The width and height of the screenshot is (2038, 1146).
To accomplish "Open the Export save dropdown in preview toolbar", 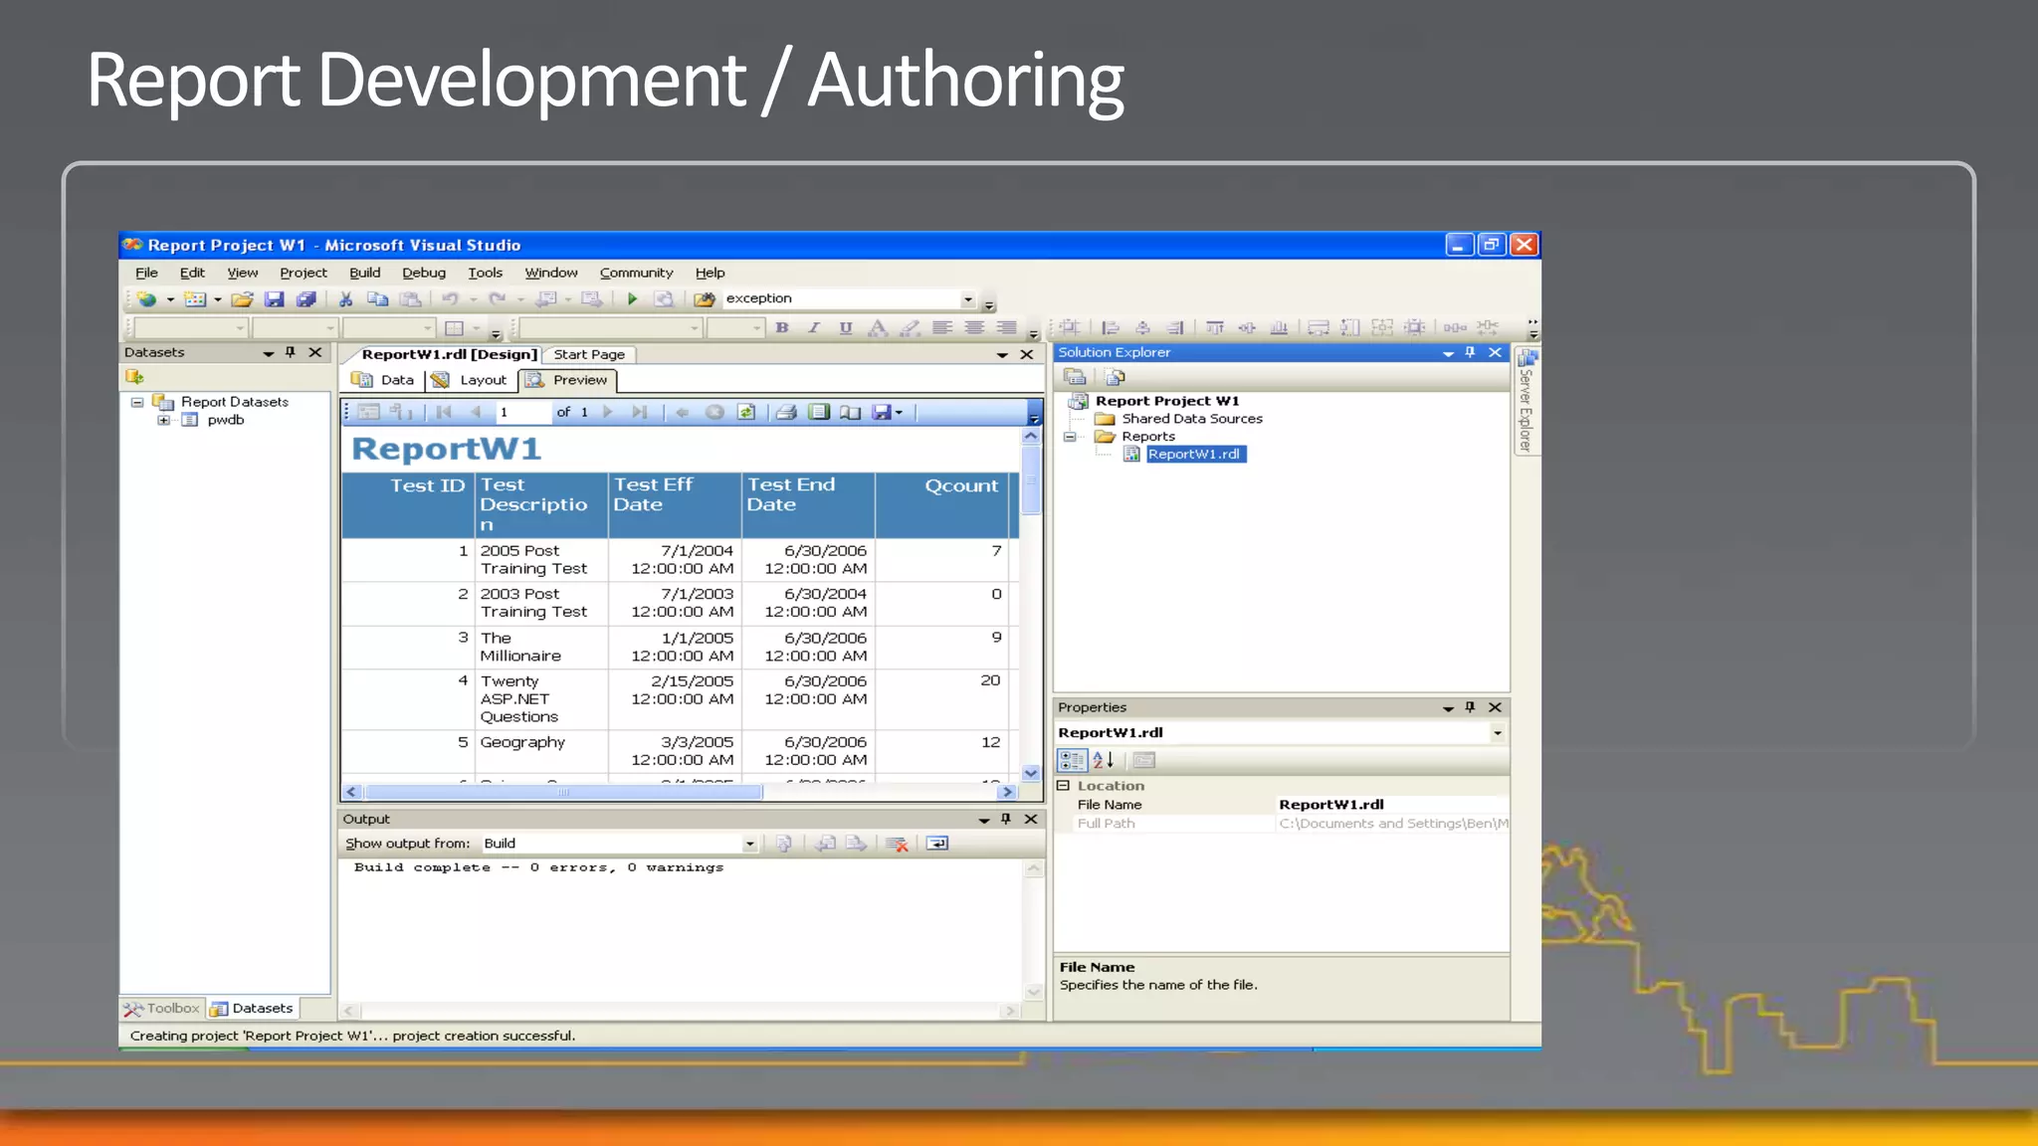I will [899, 412].
